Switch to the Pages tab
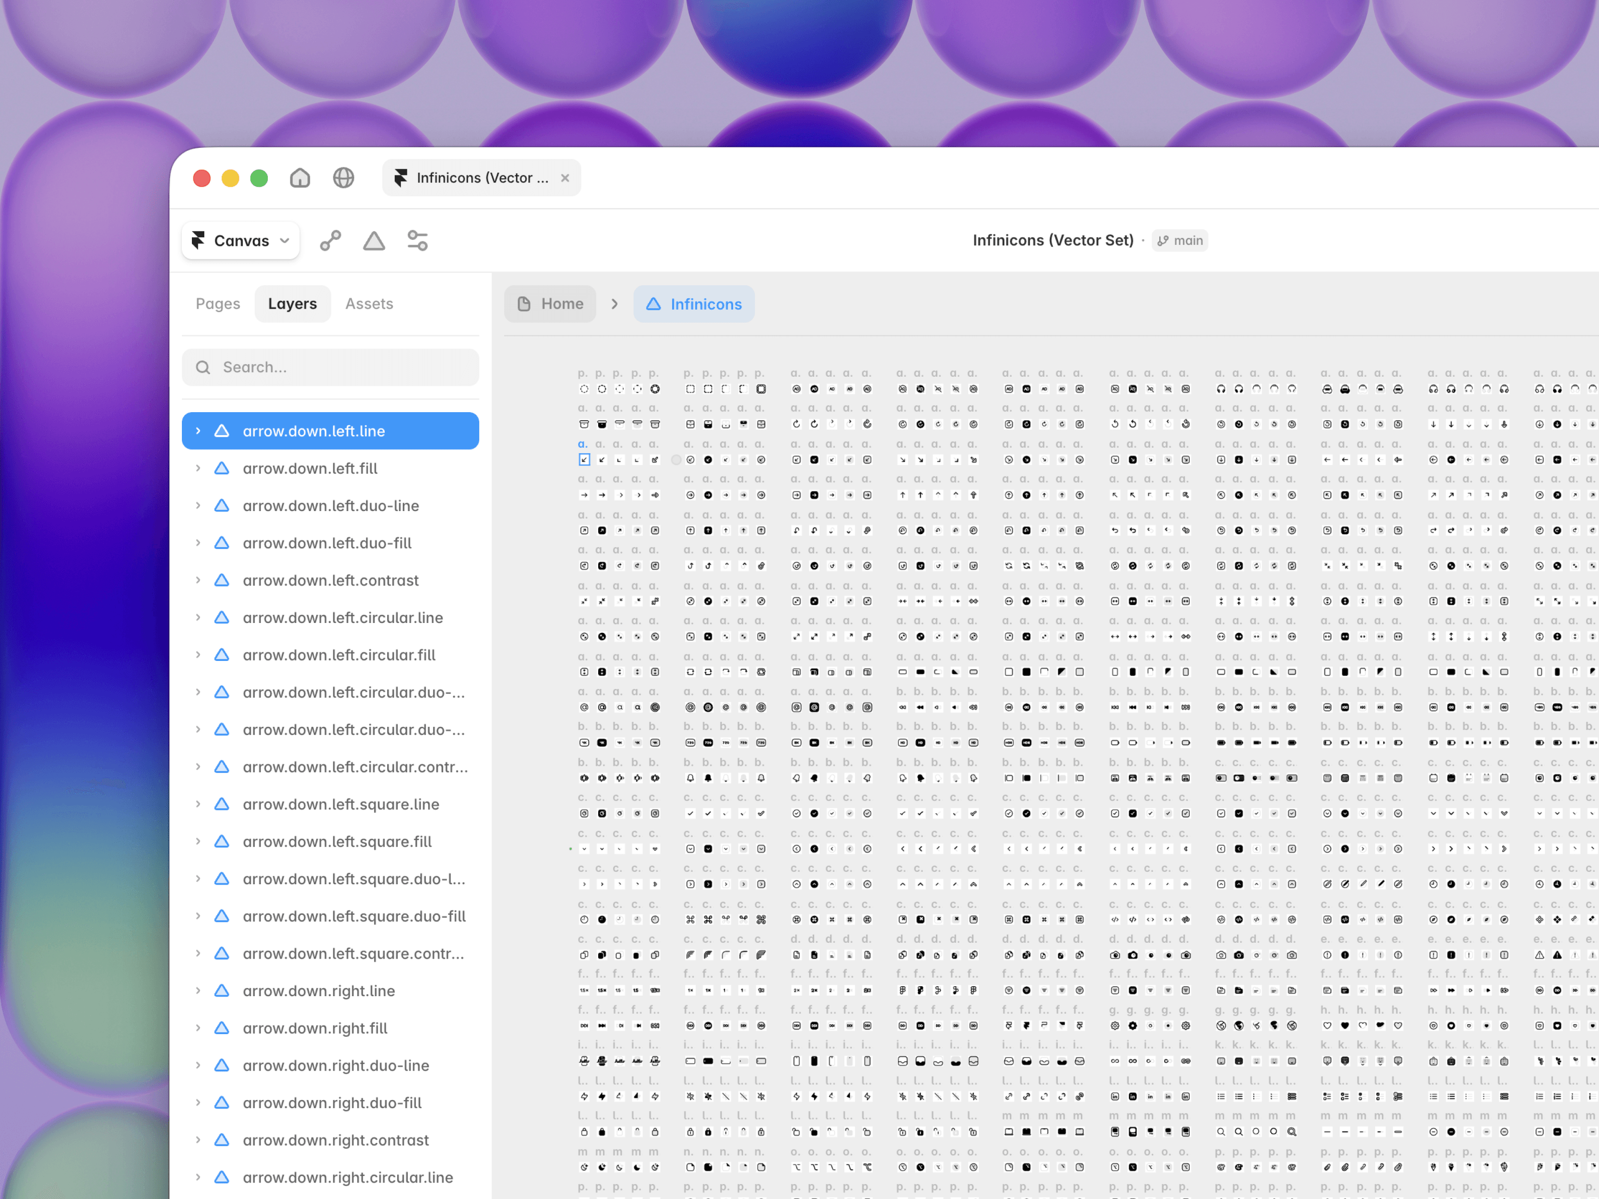1599x1199 pixels. point(217,304)
